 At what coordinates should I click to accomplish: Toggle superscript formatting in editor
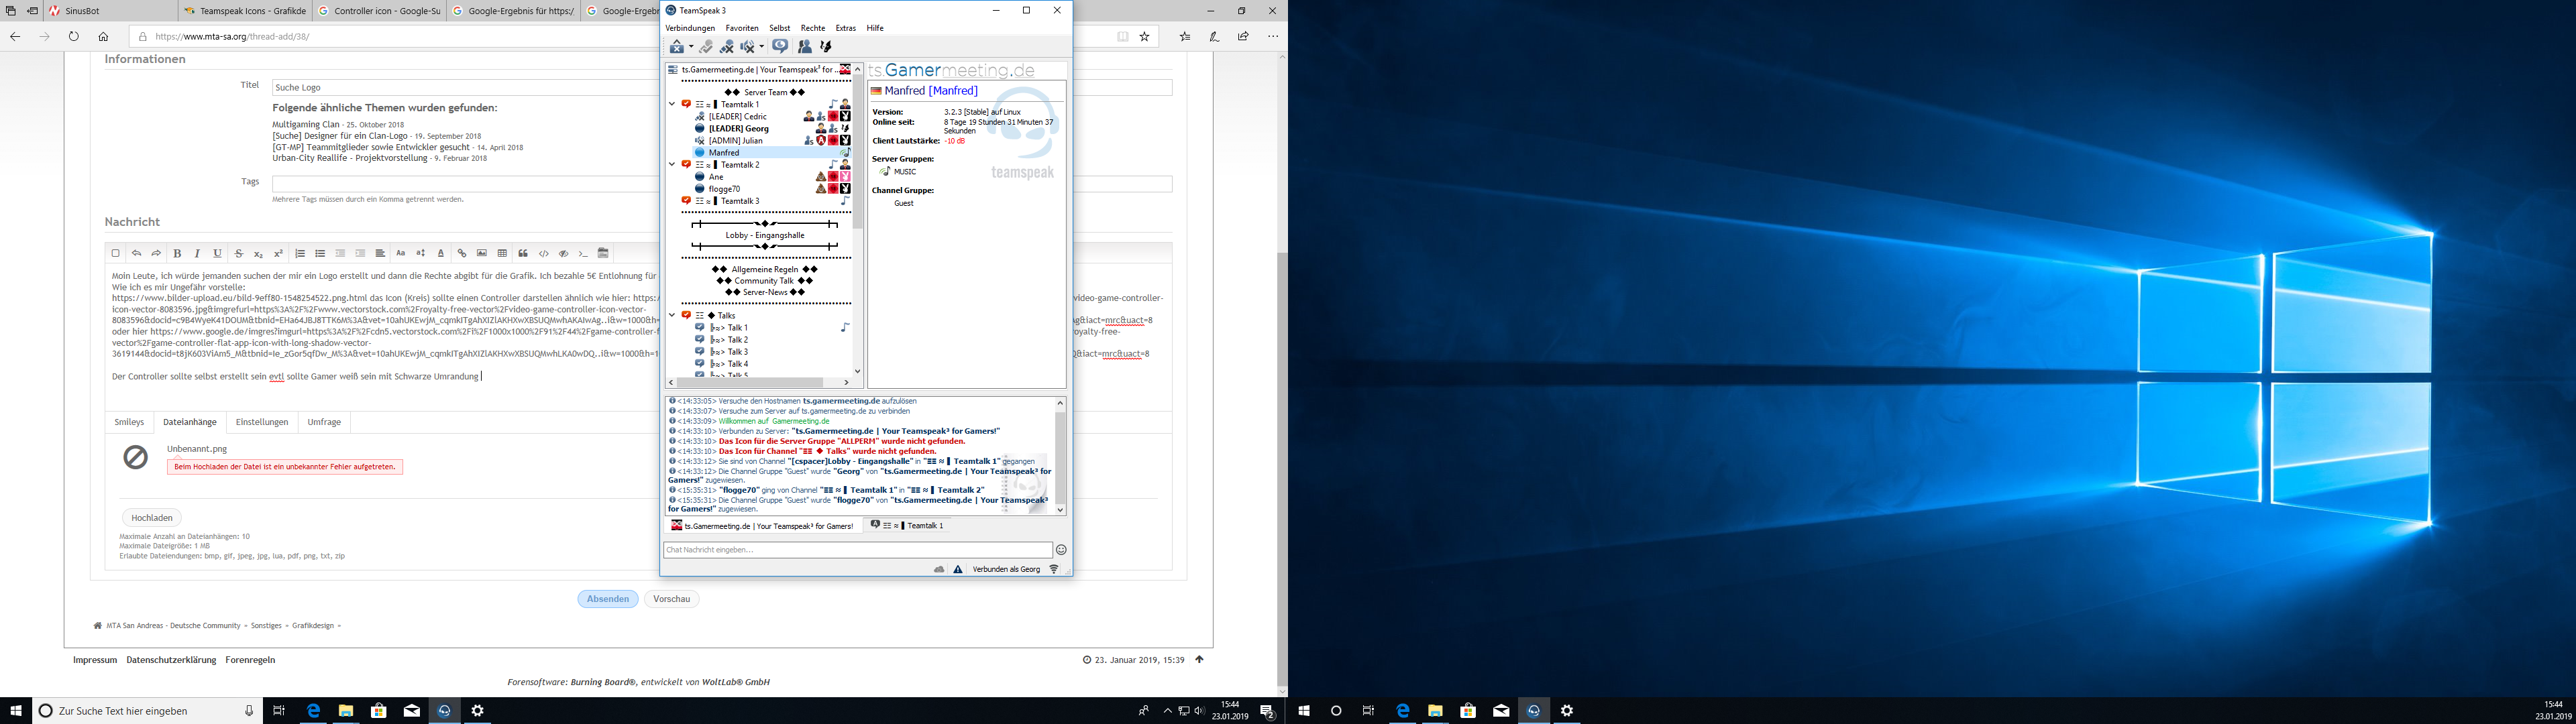278,254
